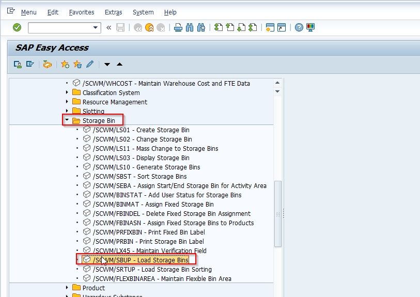Select /SCWM/LX45 - Maintain Verification Field
The image size is (420, 297).
coord(150,251)
